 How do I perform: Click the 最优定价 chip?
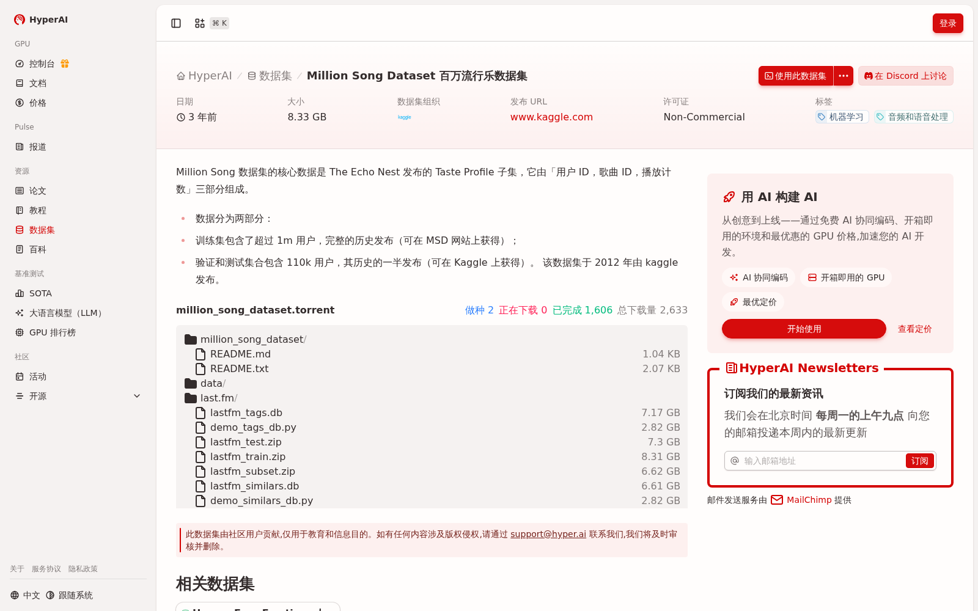pos(753,302)
